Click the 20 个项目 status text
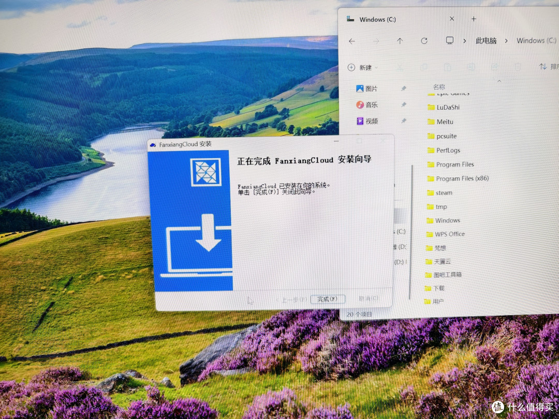Image resolution: width=559 pixels, height=419 pixels. 359,315
